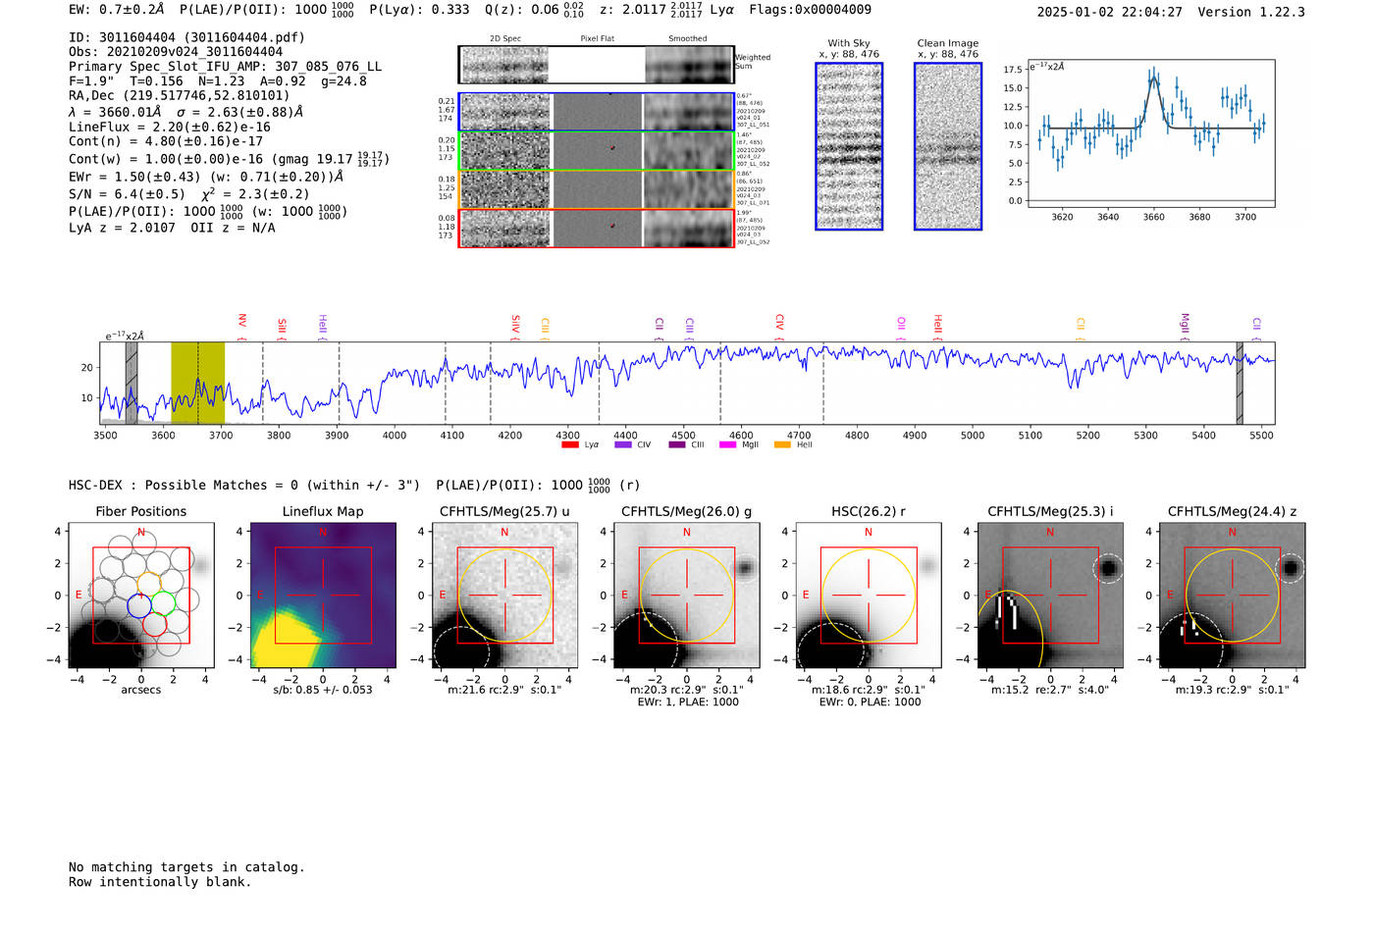Click the NV line marker above spectrum

[241, 325]
